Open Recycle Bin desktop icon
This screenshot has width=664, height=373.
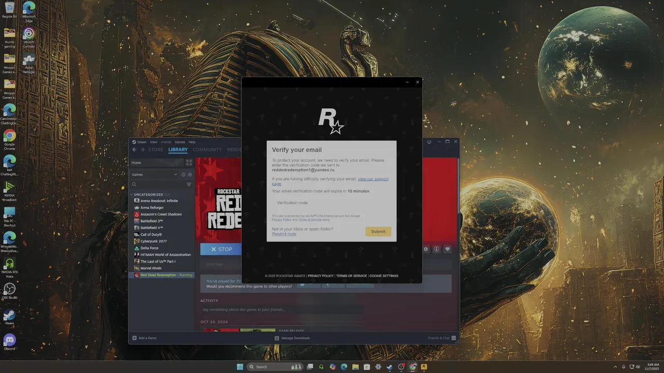9,10
